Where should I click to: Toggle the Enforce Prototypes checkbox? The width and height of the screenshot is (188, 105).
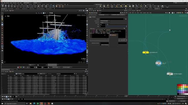coord(100,45)
